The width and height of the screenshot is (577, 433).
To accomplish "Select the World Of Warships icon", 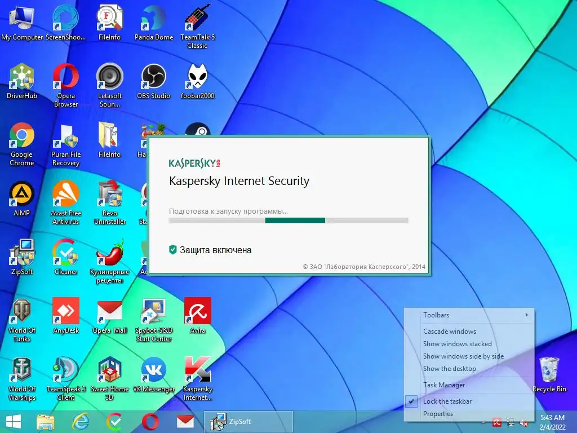I will [22, 378].
